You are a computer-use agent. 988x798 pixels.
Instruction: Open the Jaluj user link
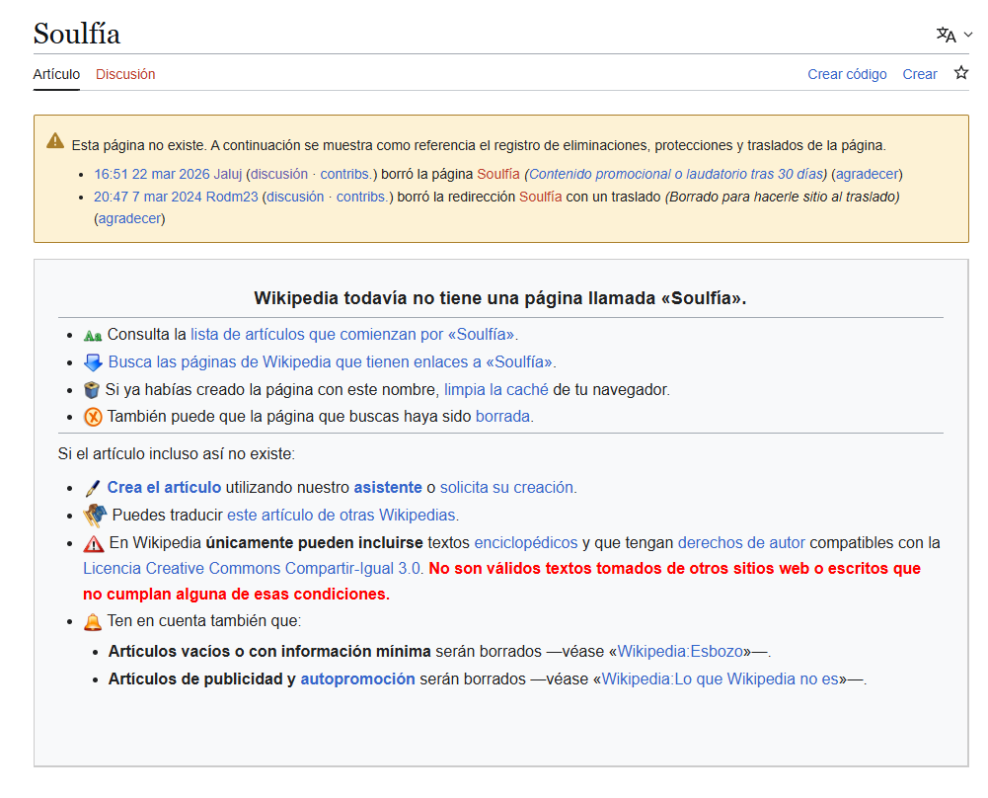(227, 174)
